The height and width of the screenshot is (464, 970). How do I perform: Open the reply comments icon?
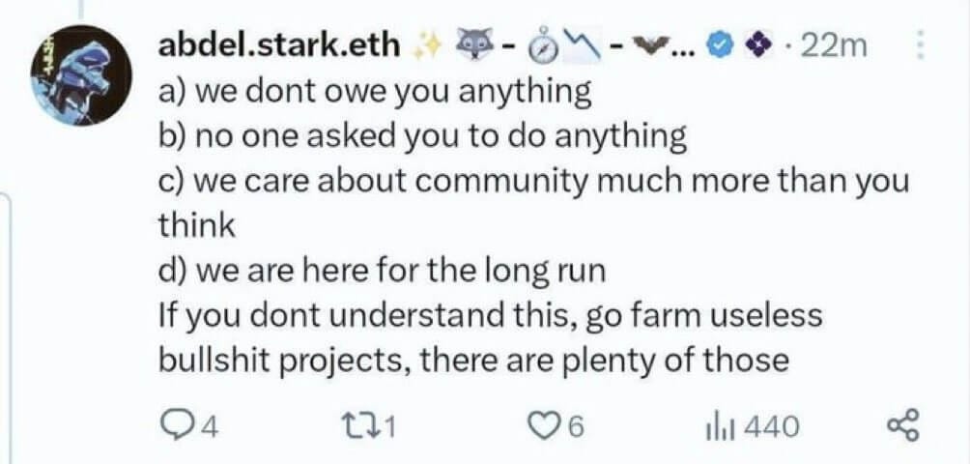pyautogui.click(x=173, y=425)
